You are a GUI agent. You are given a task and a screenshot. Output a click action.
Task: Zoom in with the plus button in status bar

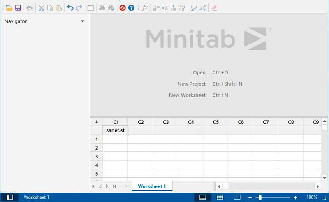point(295,197)
